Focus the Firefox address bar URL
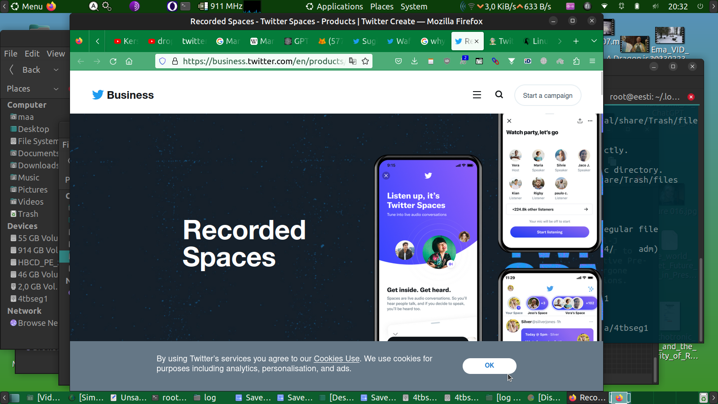 point(263,61)
